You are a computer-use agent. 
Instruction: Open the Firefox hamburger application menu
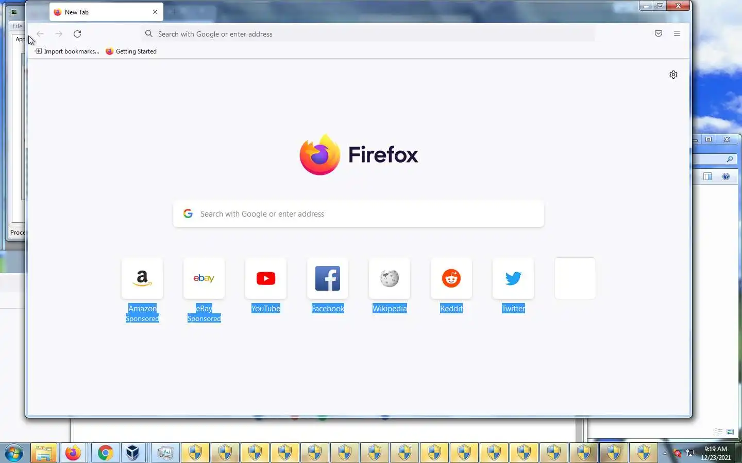677,33
